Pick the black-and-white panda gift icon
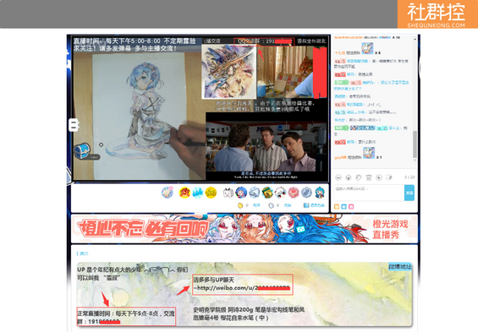 point(280,193)
